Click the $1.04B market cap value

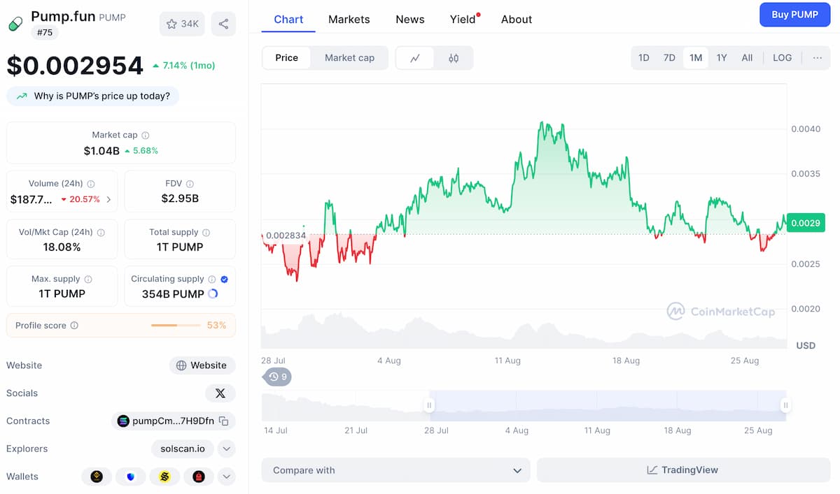tap(101, 150)
